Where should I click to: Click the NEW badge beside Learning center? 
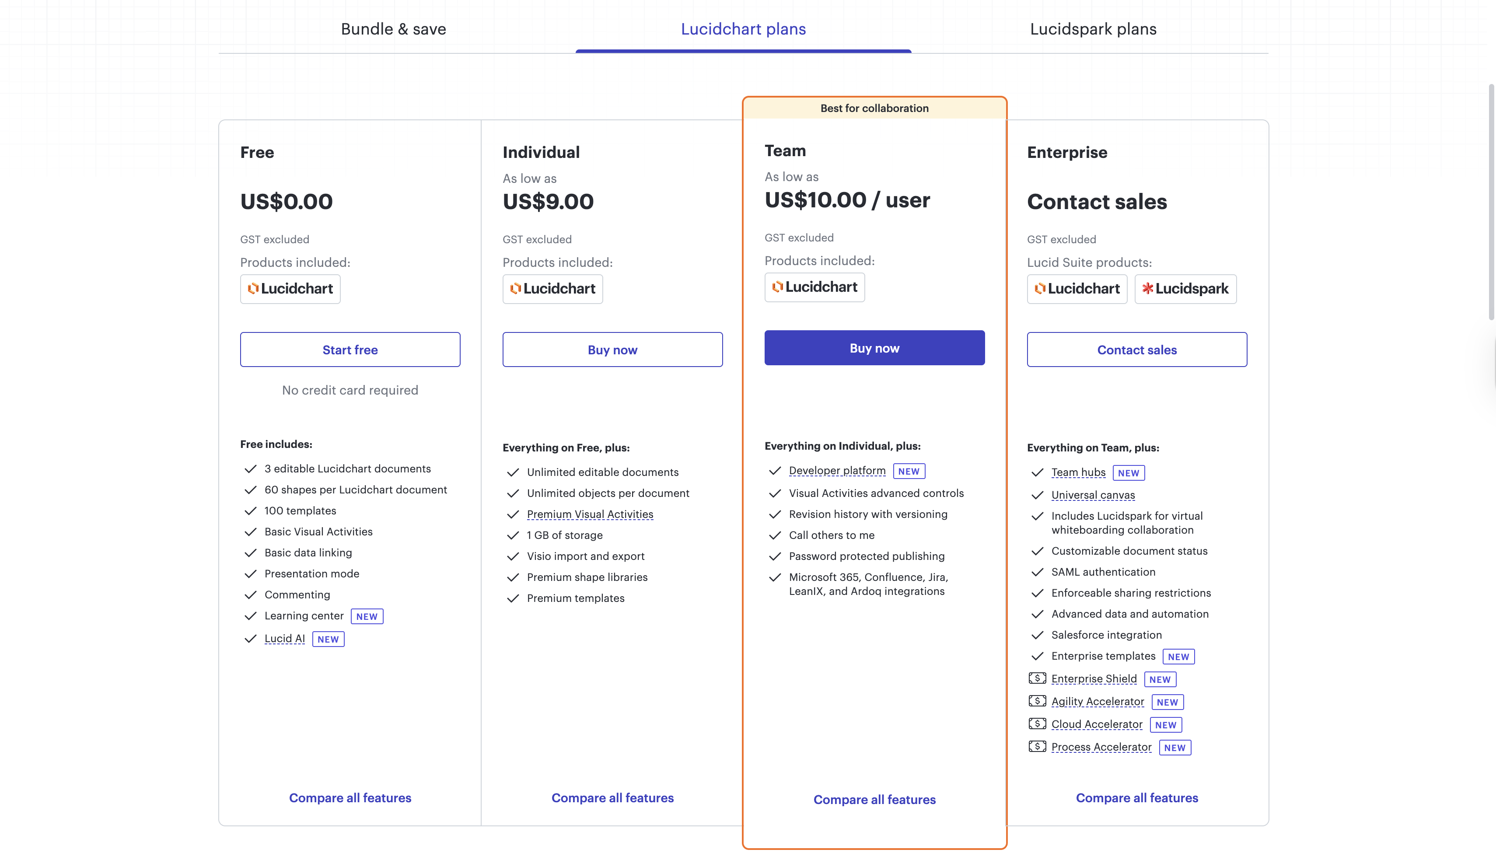tap(367, 617)
